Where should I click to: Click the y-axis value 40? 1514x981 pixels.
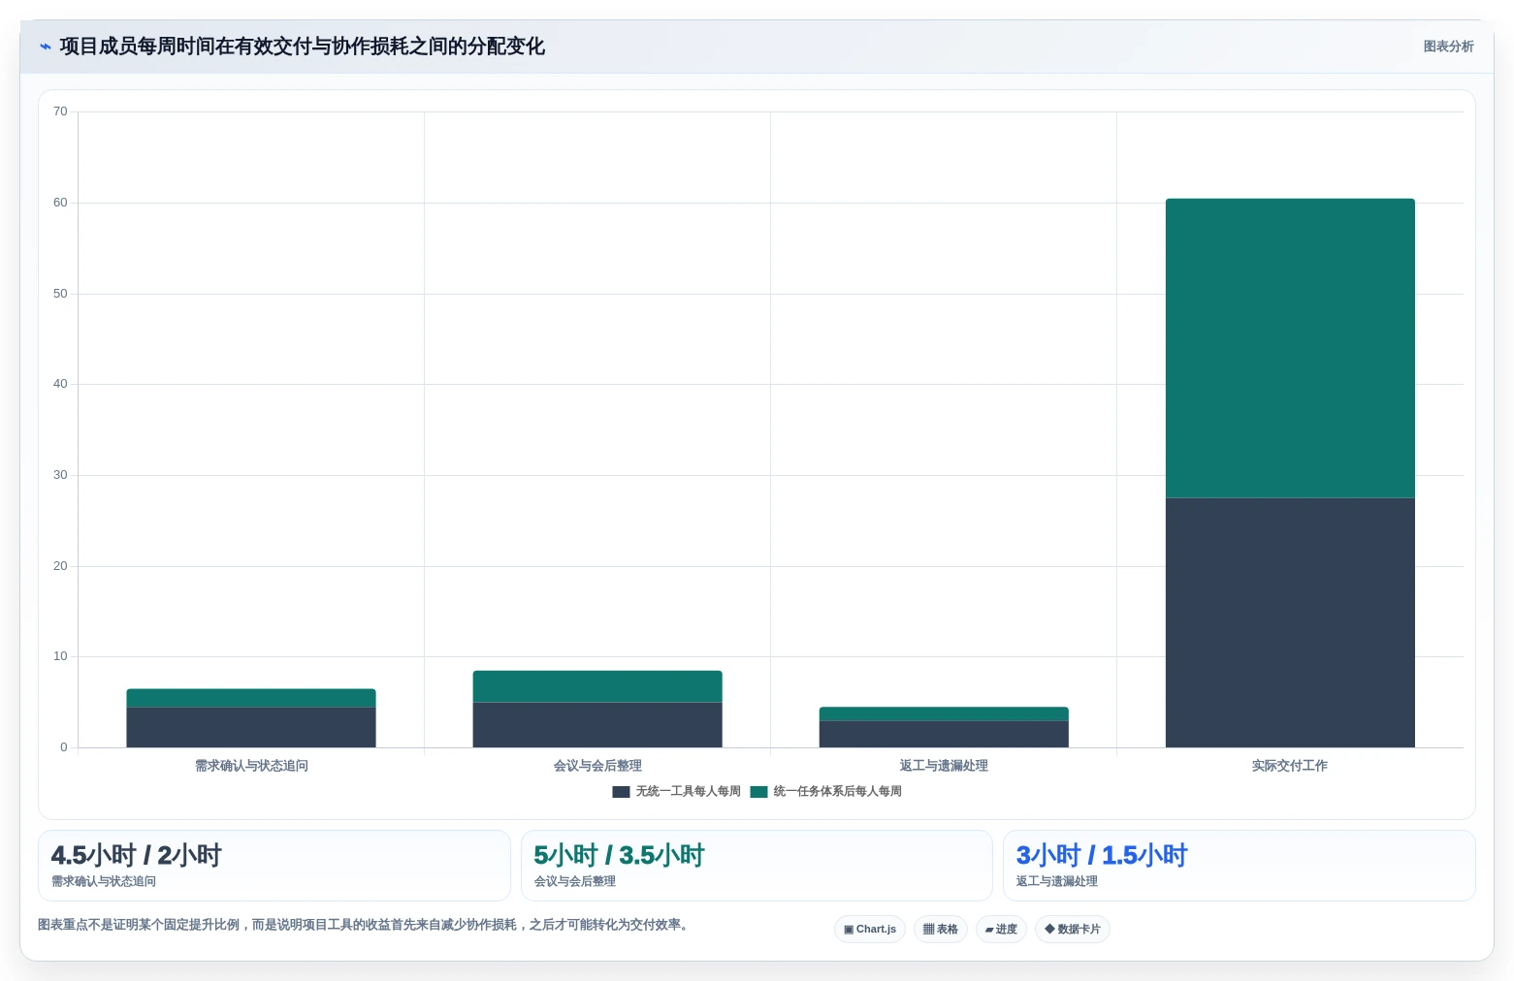[60, 384]
